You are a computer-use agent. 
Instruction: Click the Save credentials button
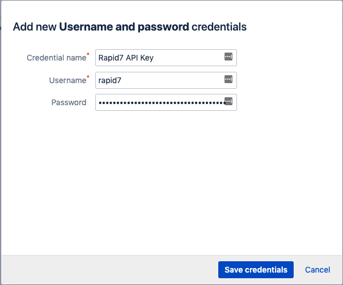tap(256, 270)
